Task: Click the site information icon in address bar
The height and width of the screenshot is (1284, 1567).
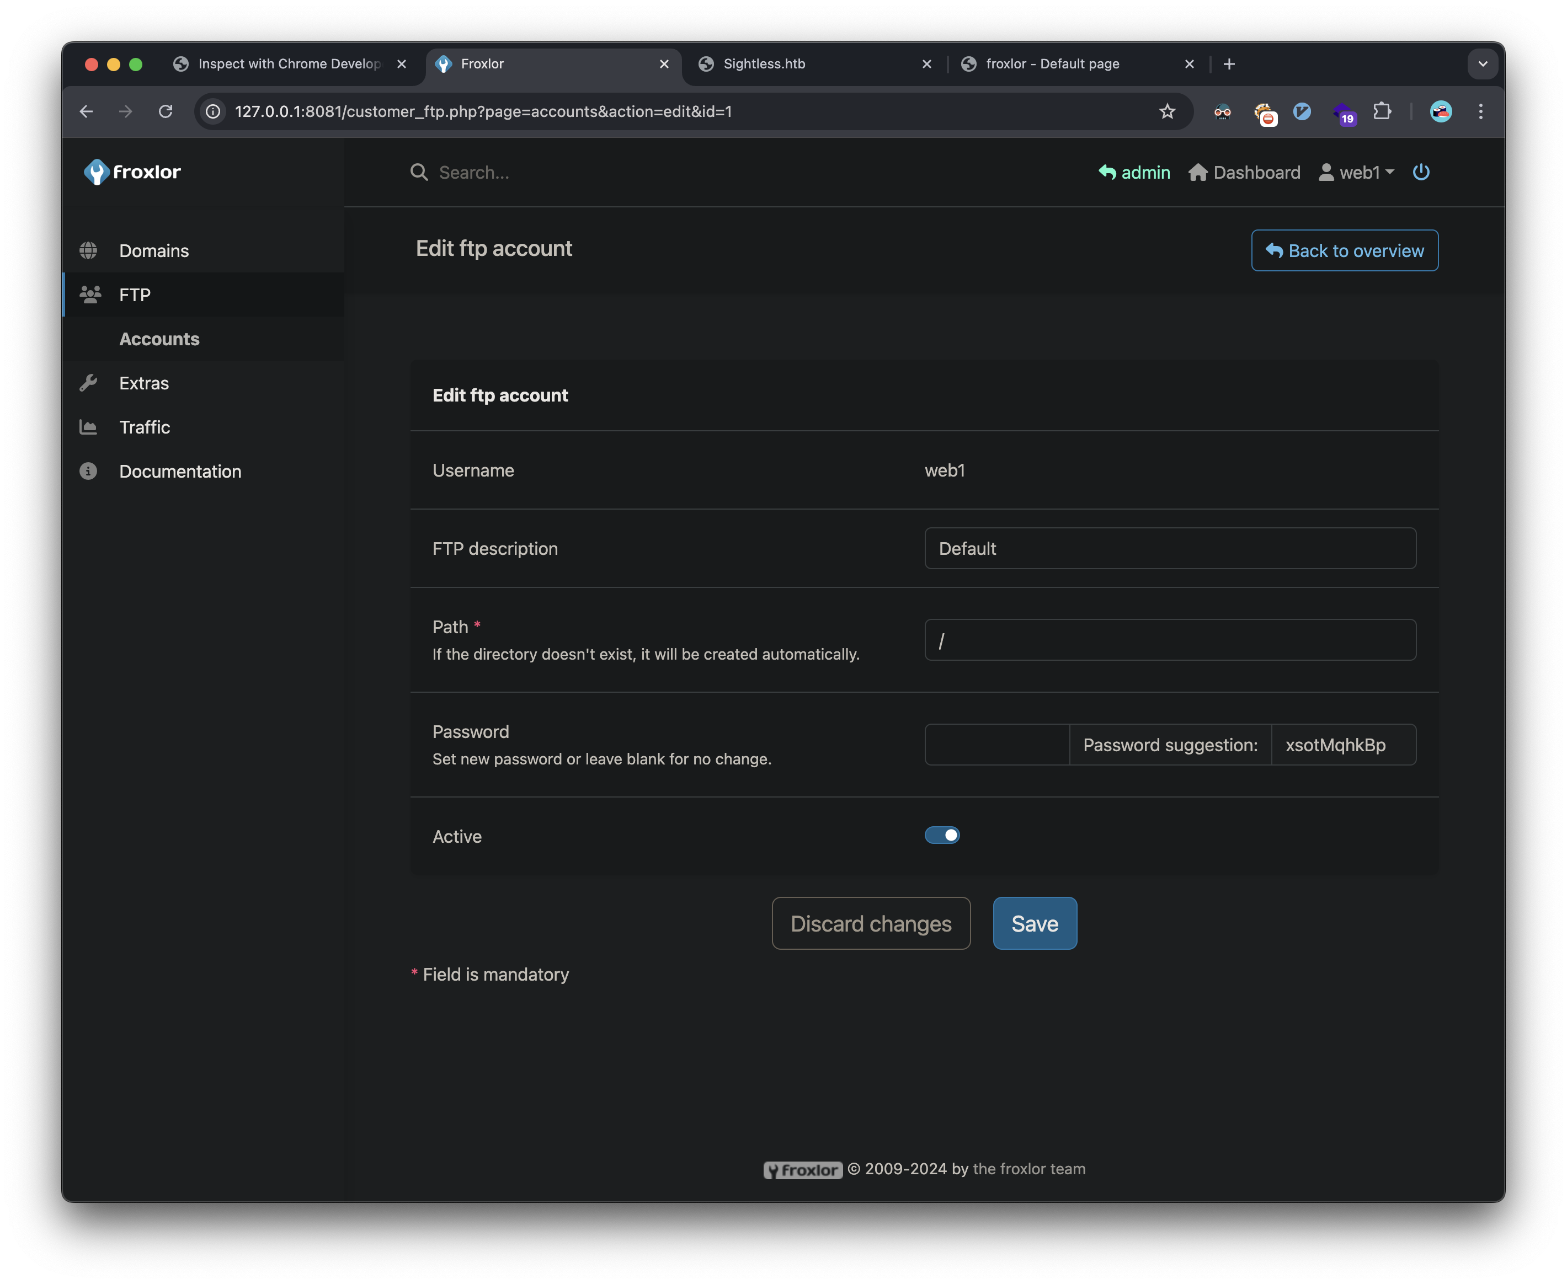Action: (213, 111)
